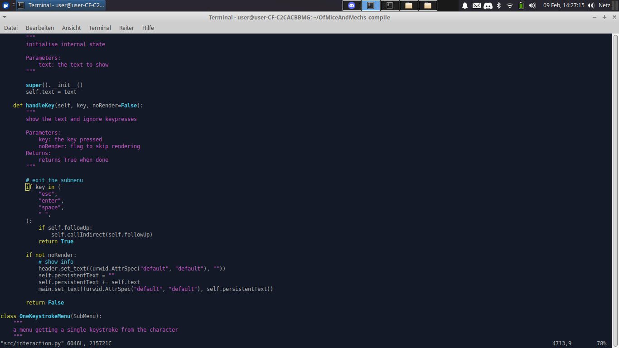
Task: Click the clock showing 09 Feb
Action: pyautogui.click(x=564, y=5)
